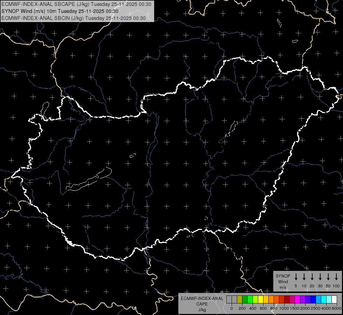Click the '2500' tick label on the CAPE scale
This screenshot has height=315, width=343.
point(316,308)
